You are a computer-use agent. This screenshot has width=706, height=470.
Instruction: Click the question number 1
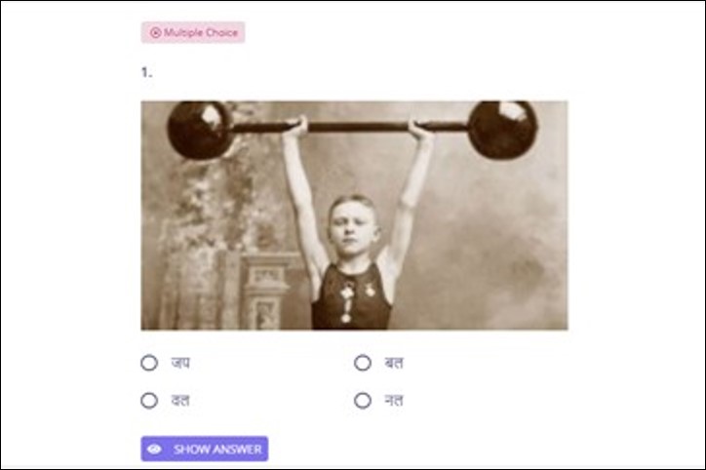point(146,72)
